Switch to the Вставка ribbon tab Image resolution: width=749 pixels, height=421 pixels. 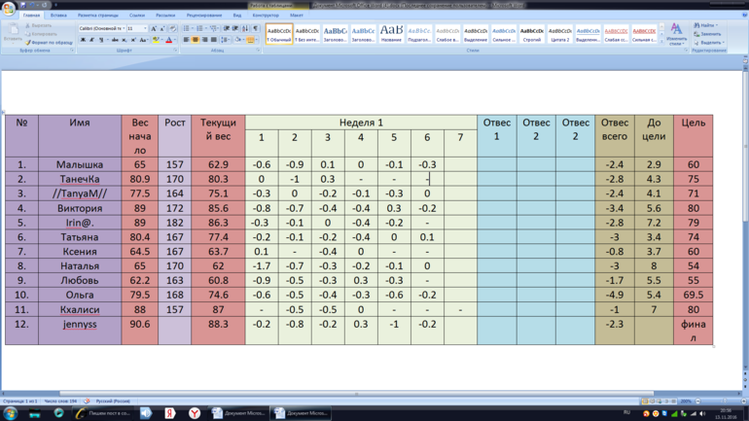click(x=58, y=16)
